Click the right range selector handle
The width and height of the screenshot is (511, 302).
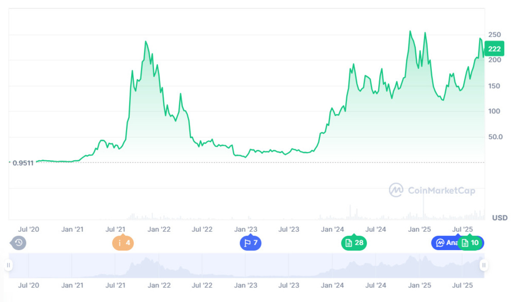pyautogui.click(x=484, y=265)
